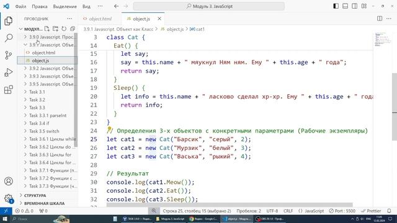Expand the Task 3.3.1 parseInt folder

(48, 115)
